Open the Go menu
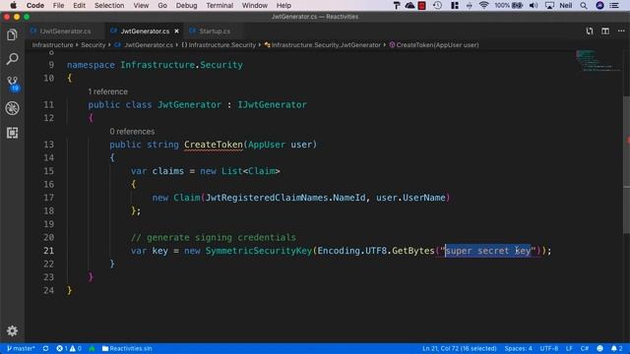Viewport: 630px width, 354px height. tap(162, 5)
